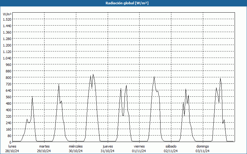
Task: Select the '80' y-axis value
Action: 10,136
